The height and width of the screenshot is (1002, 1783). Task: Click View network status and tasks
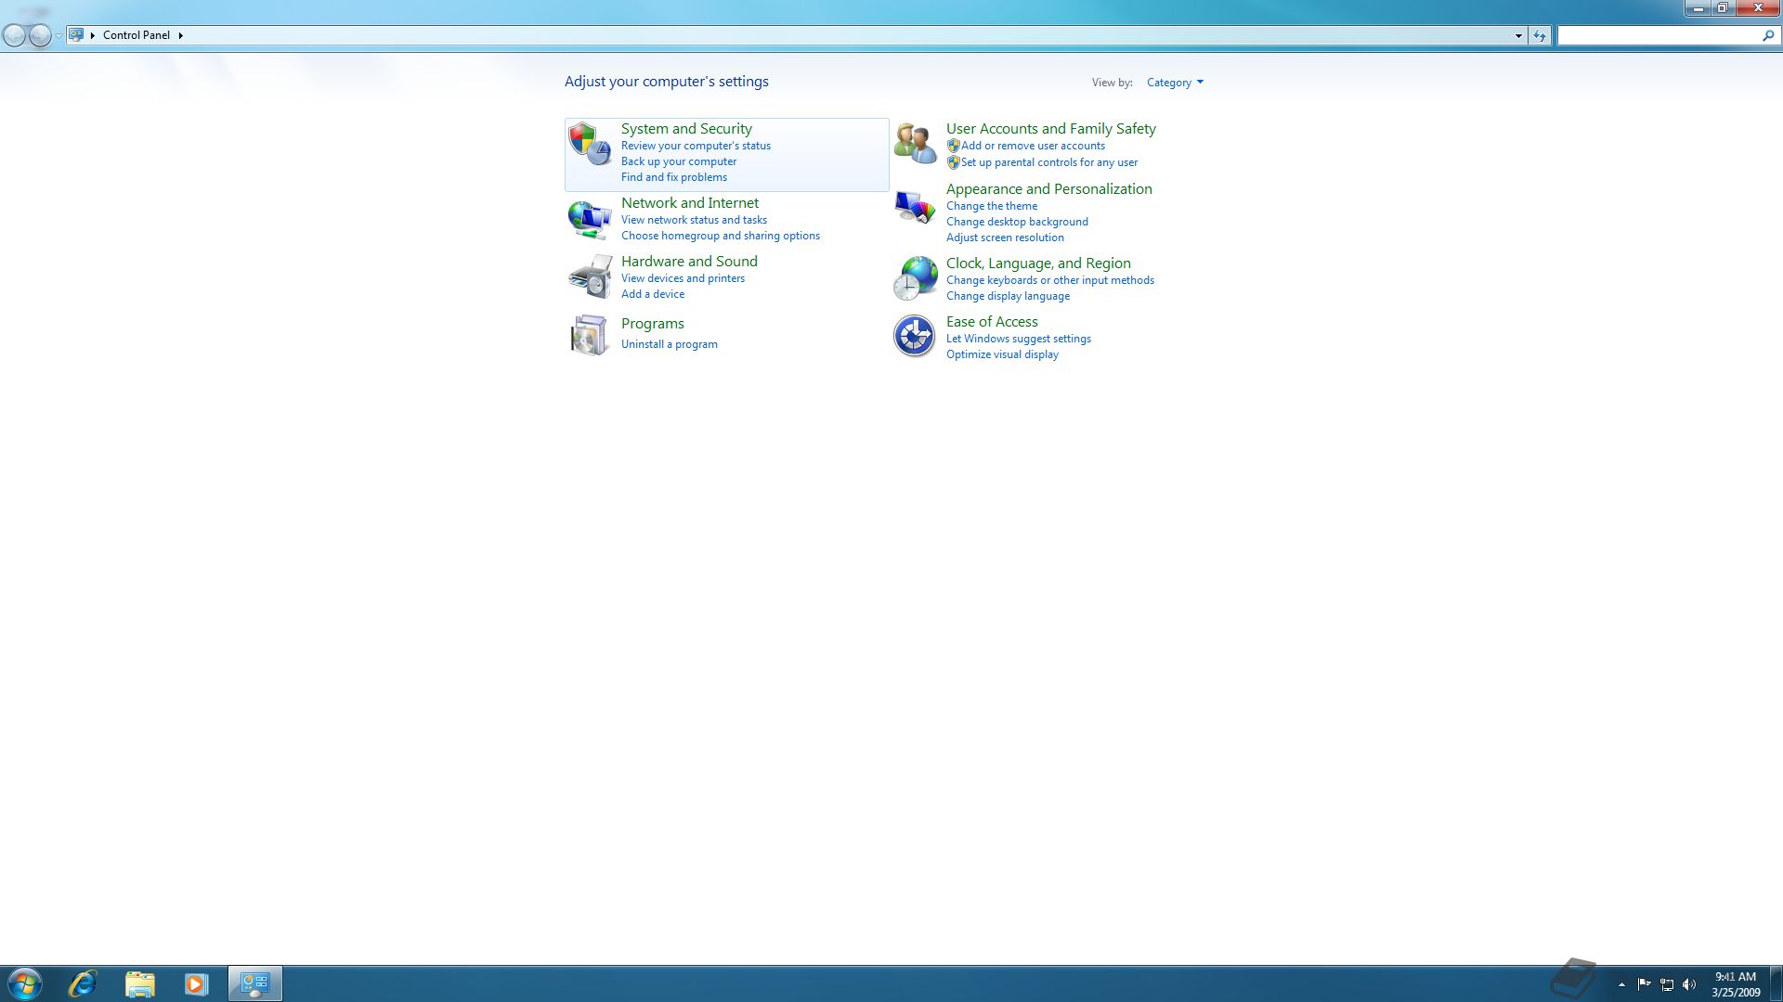click(x=694, y=220)
